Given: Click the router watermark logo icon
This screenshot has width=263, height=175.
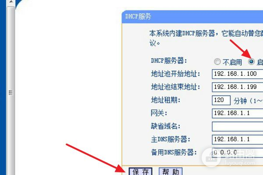Looking at the screenshot, I should 211,157.
